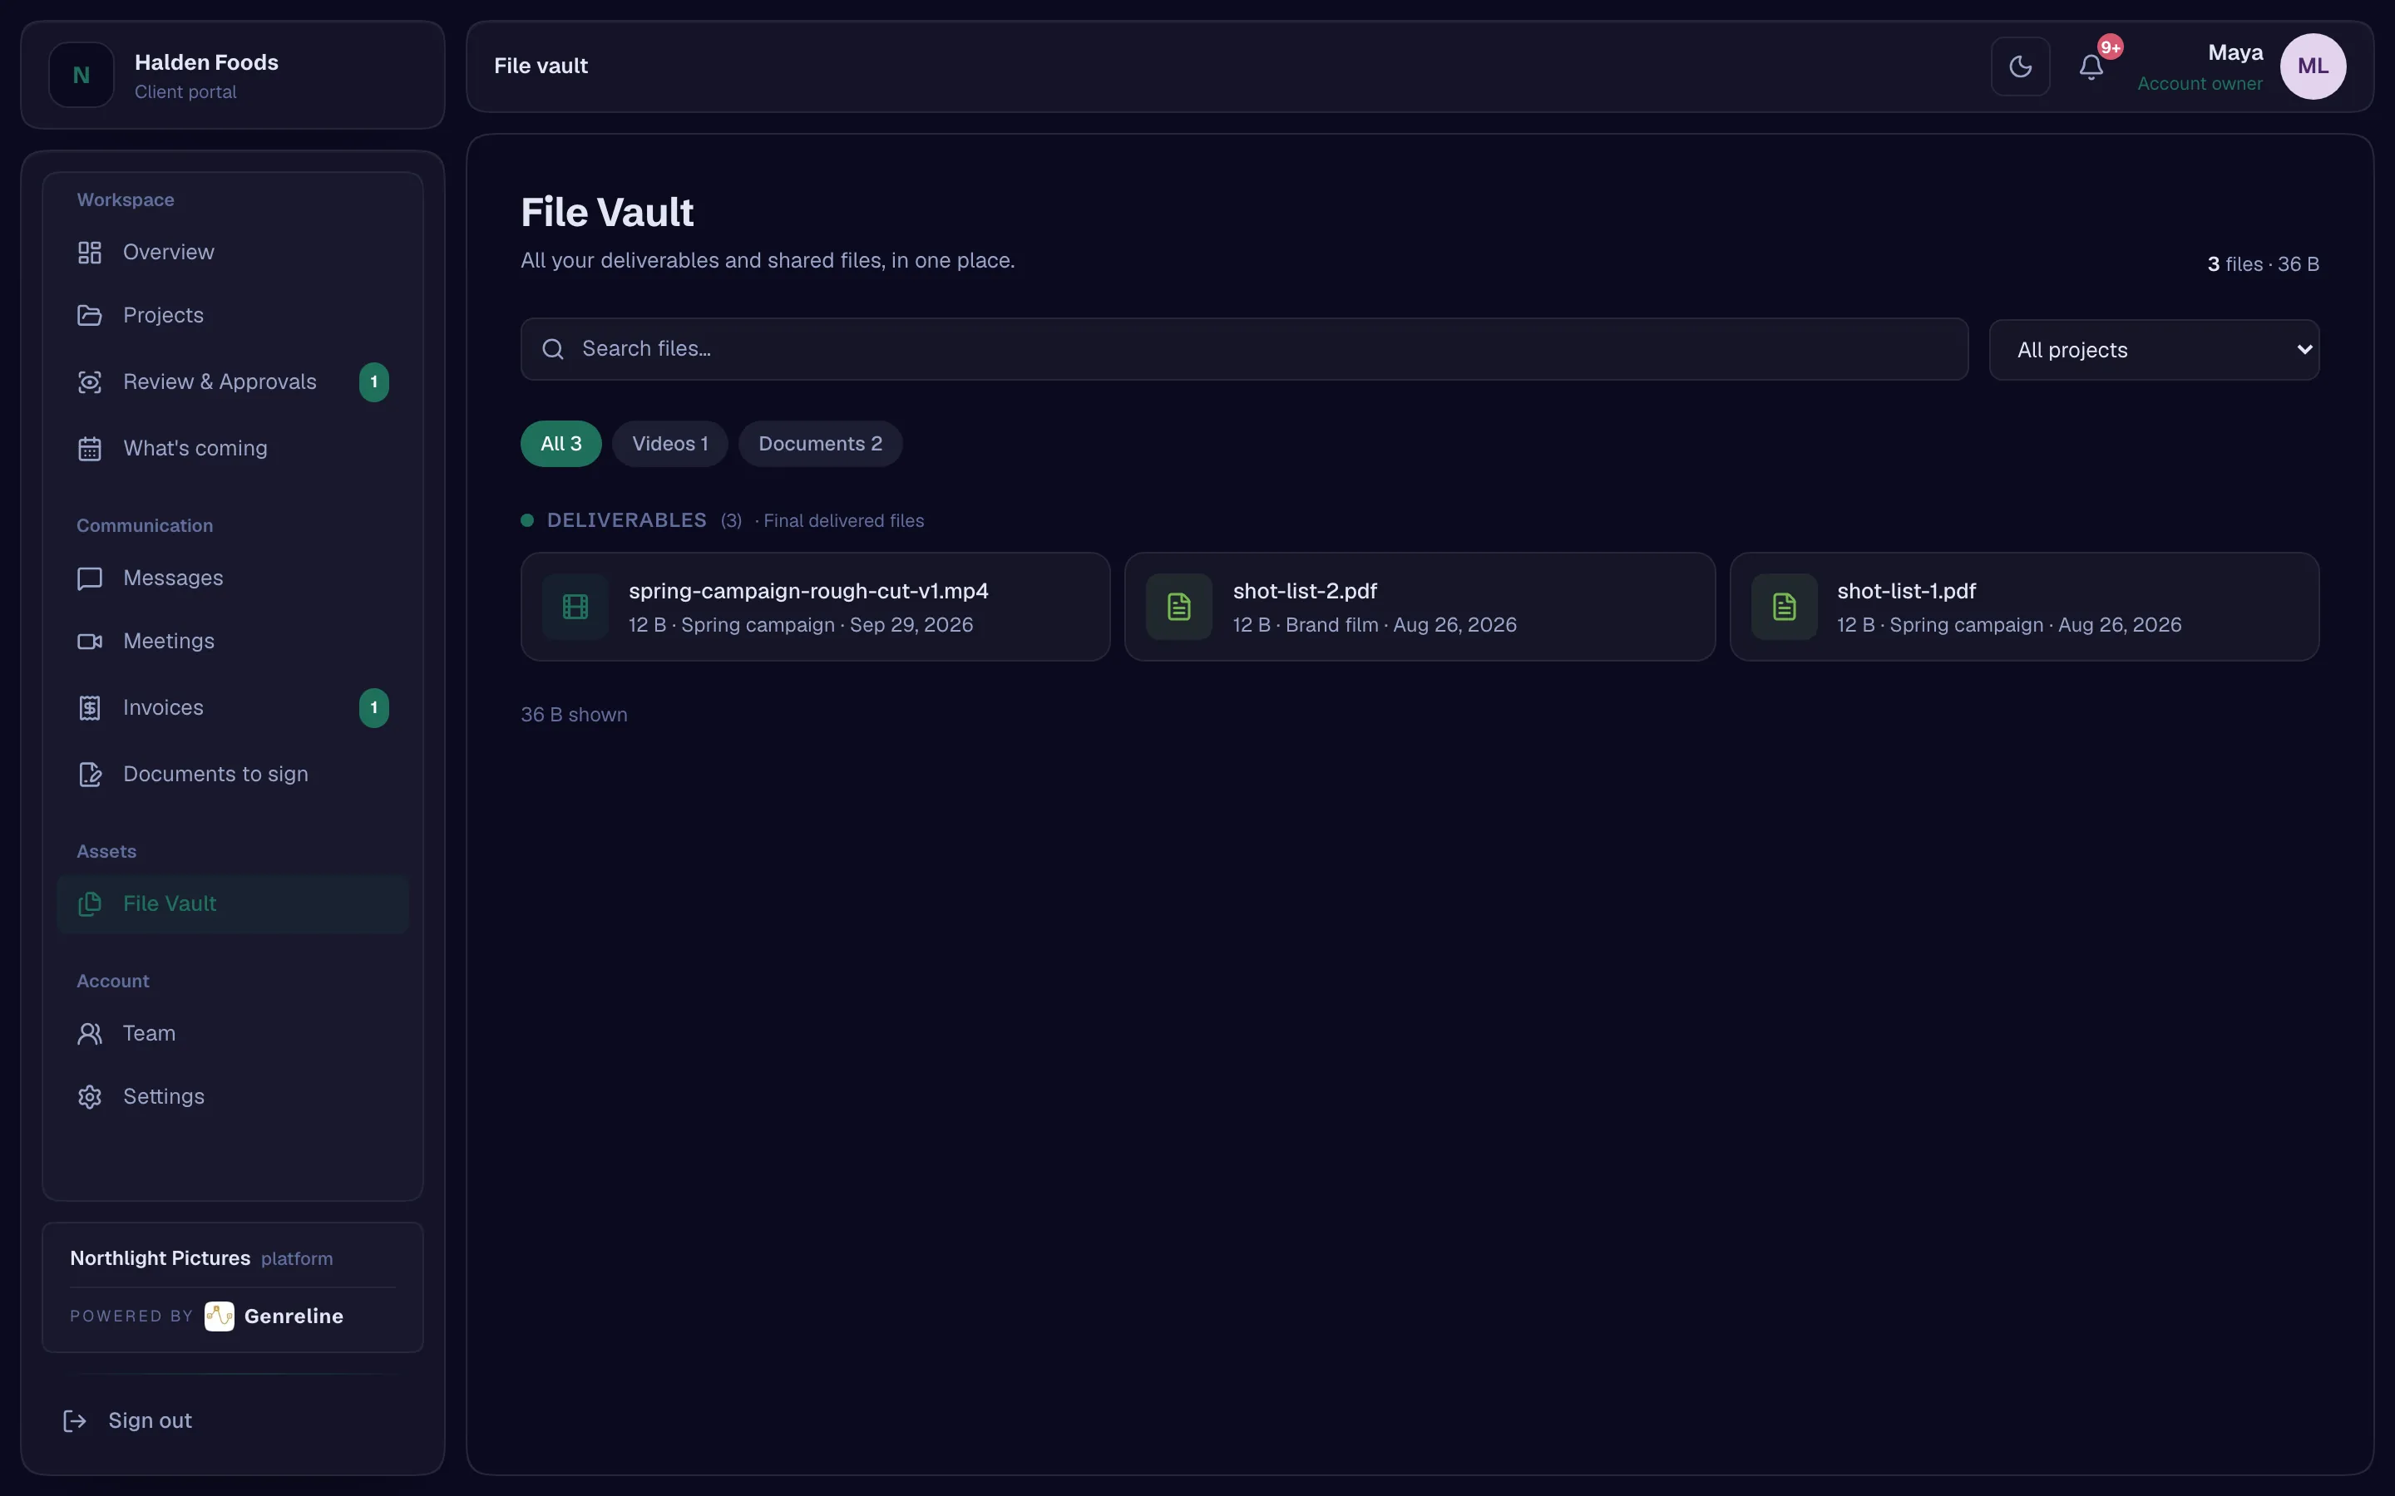Click the '36 B shown' text
This screenshot has width=2395, height=1496.
pyautogui.click(x=574, y=715)
